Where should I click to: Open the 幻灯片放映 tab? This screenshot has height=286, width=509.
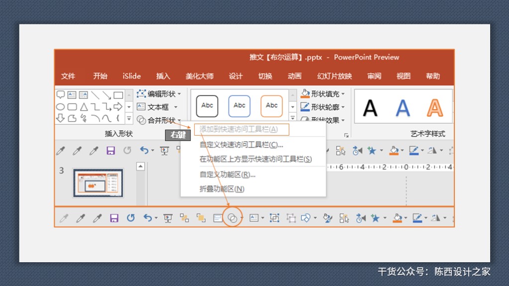click(335, 76)
